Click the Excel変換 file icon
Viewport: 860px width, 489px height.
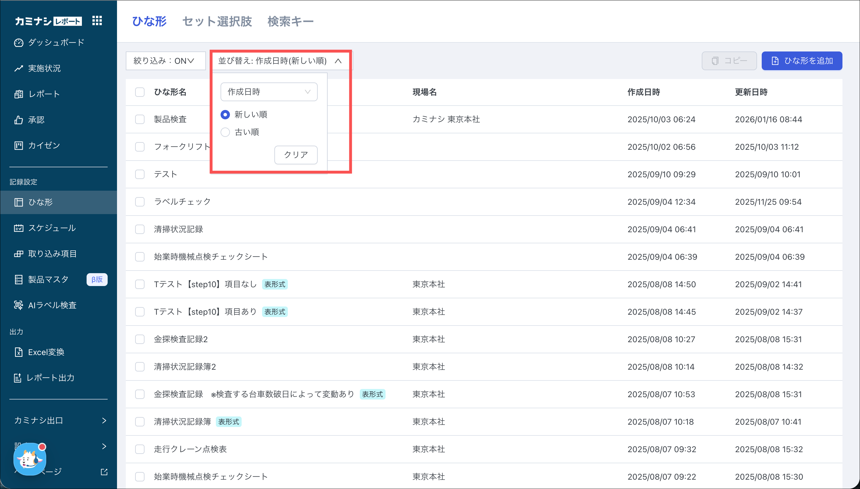(18, 352)
